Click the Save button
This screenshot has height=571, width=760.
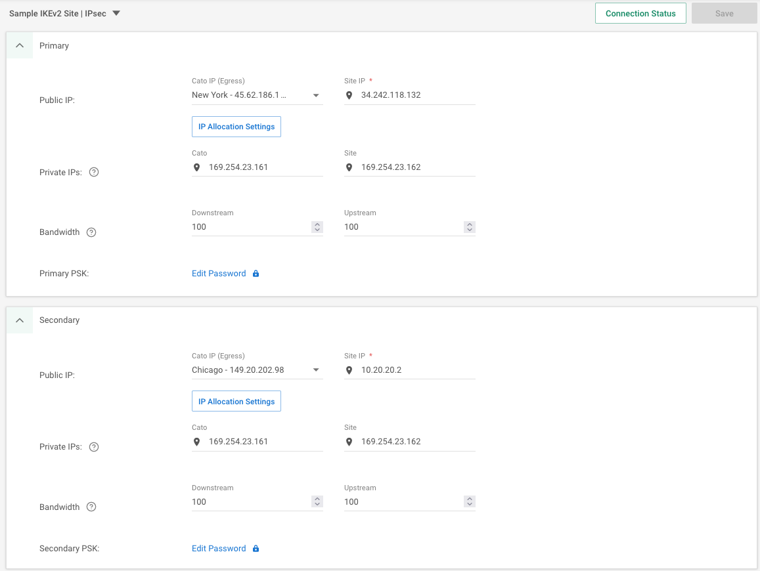point(724,13)
